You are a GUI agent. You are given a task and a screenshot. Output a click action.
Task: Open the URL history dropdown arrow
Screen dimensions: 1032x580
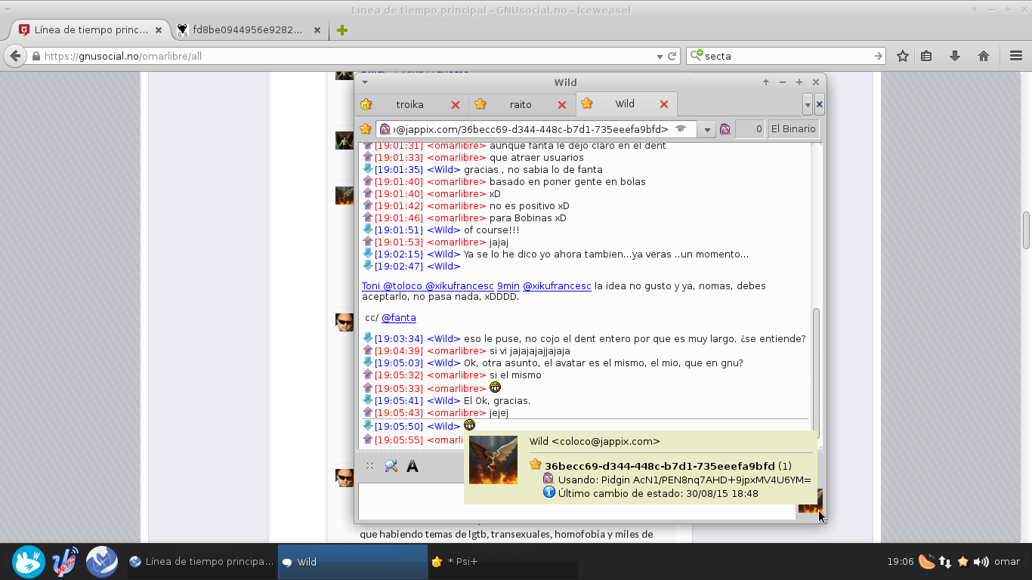660,56
